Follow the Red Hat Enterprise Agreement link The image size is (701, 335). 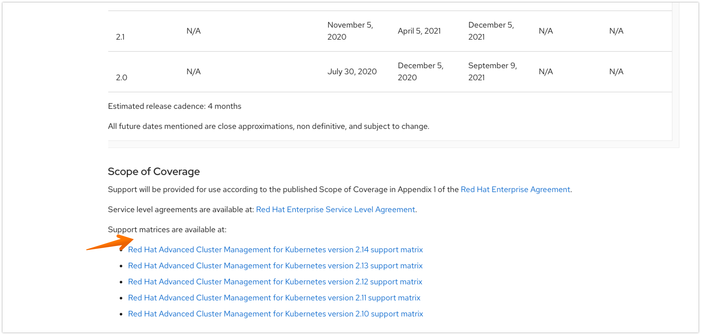pos(515,189)
